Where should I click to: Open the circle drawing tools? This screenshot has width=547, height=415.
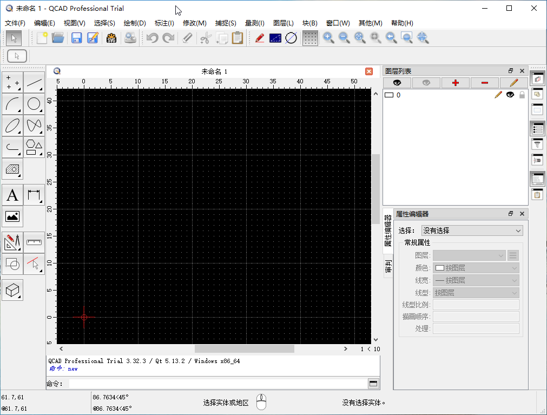tap(34, 104)
